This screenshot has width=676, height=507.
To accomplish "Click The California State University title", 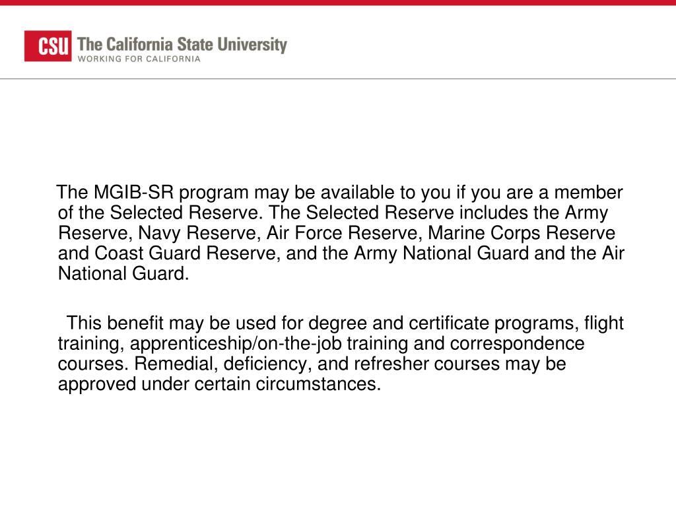I will click(182, 45).
